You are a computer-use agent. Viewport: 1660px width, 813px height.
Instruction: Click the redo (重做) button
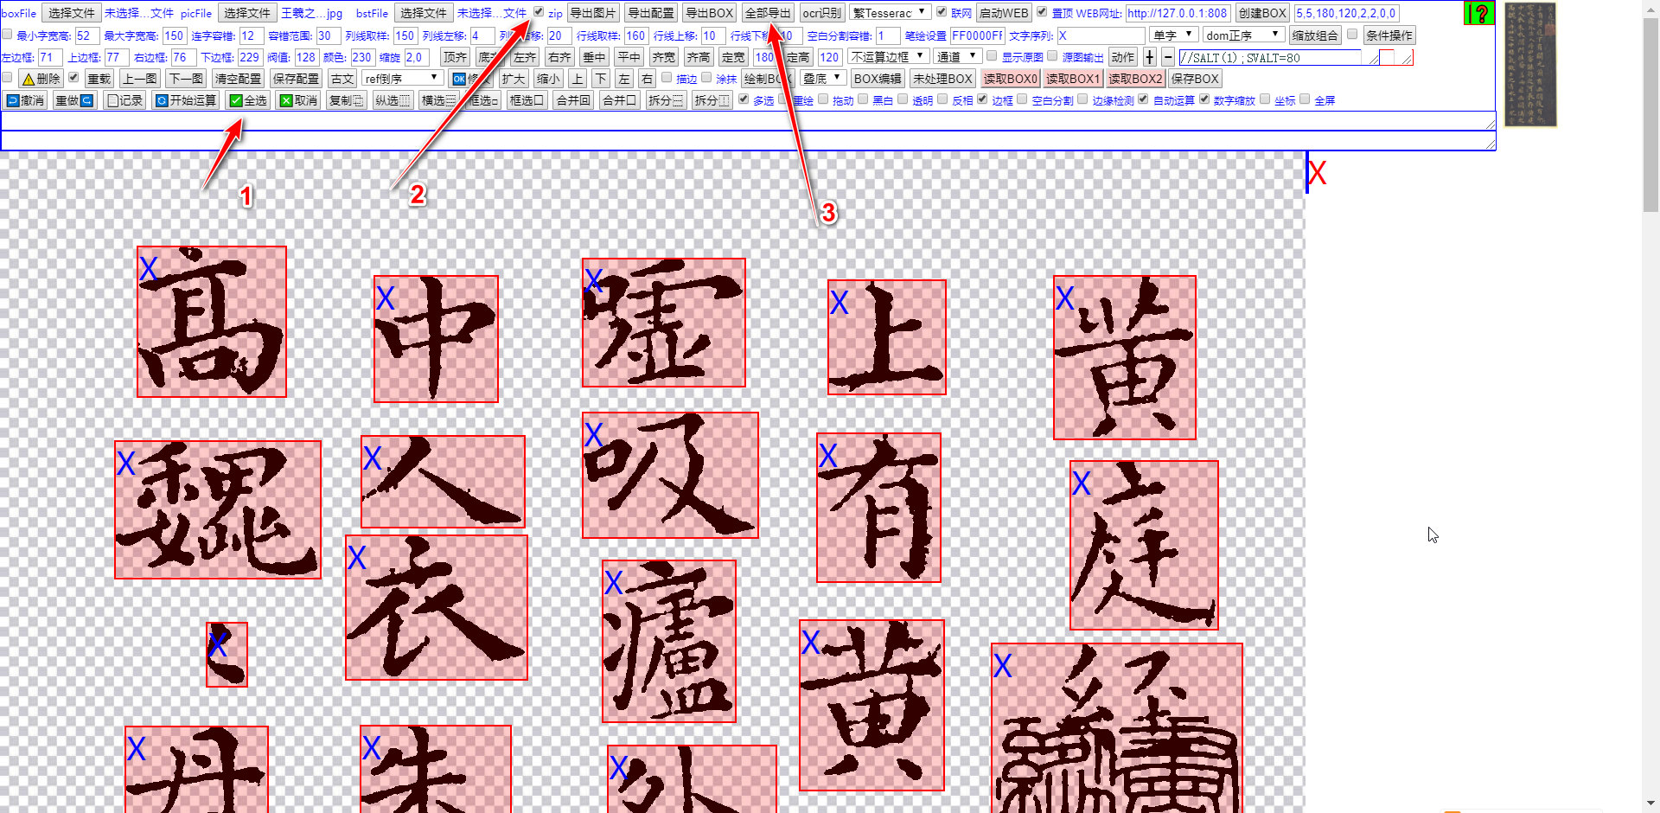[74, 100]
